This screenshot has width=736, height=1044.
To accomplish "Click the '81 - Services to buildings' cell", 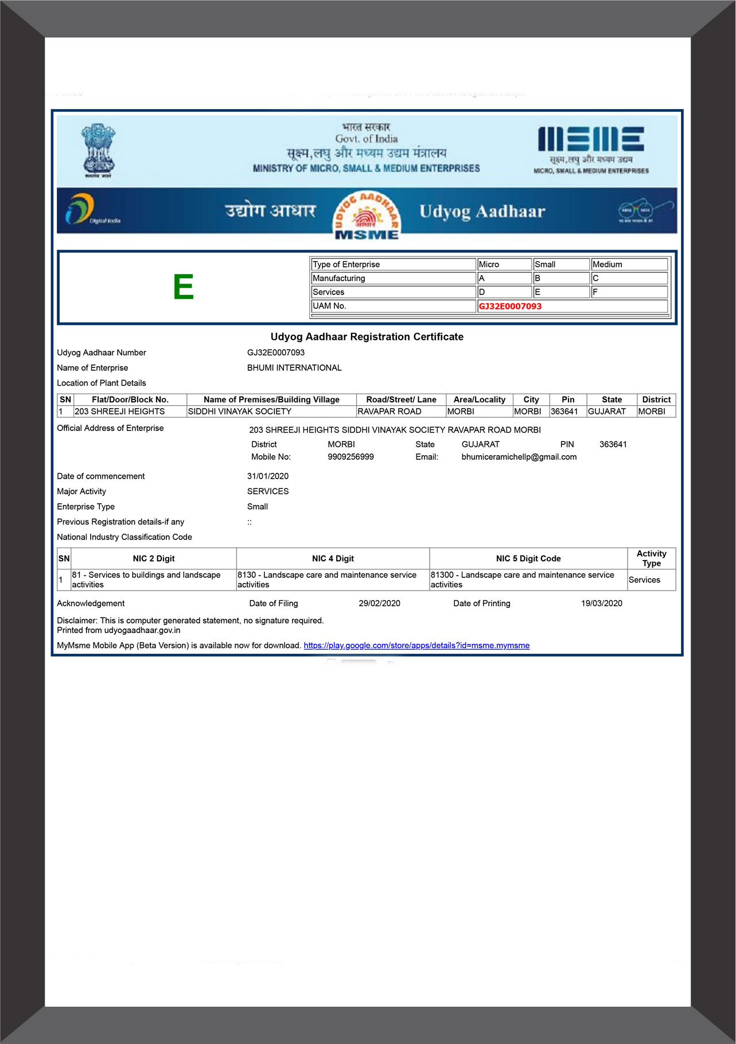I will coord(154,580).
